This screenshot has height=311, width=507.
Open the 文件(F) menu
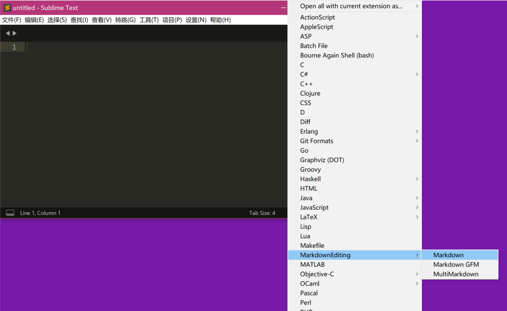coord(11,20)
